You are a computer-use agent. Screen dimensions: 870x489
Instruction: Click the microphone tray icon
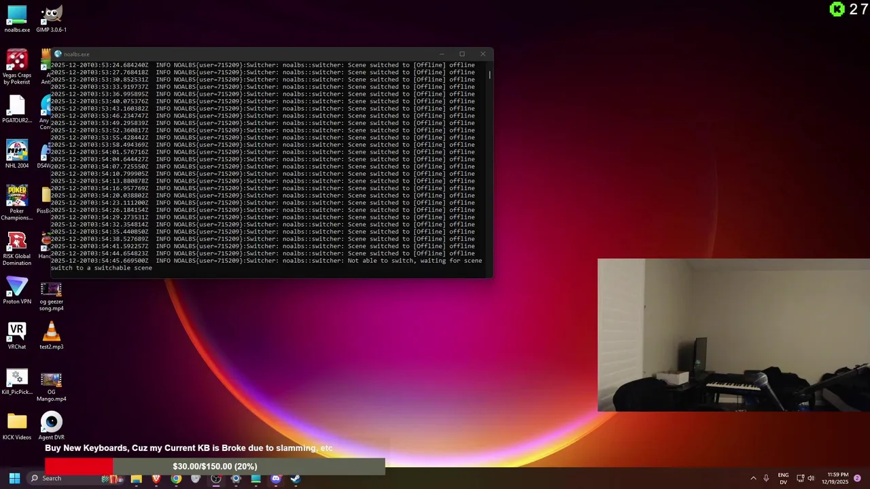(x=766, y=478)
